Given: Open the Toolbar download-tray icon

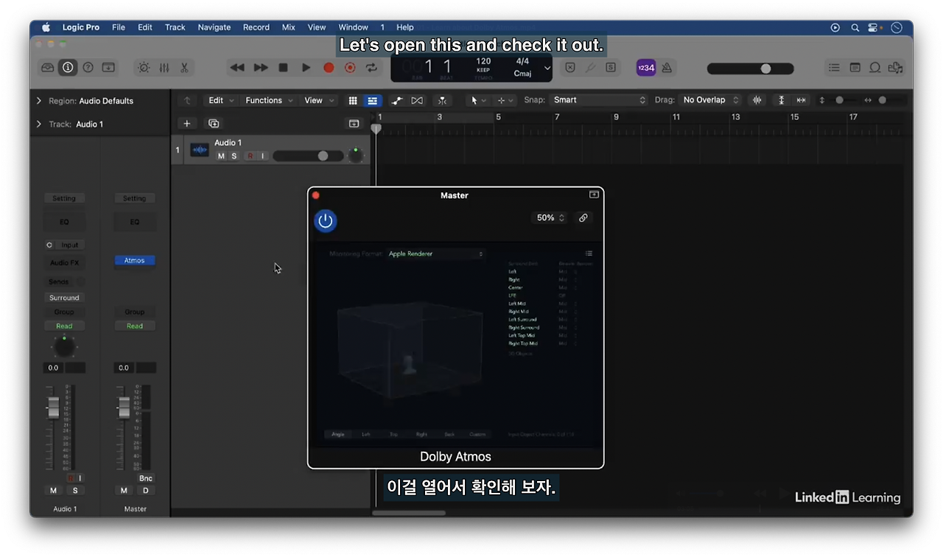Looking at the screenshot, I should [x=108, y=68].
